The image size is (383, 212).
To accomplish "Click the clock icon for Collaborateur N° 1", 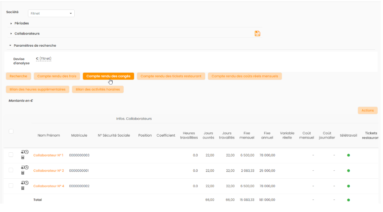I will [27, 152].
